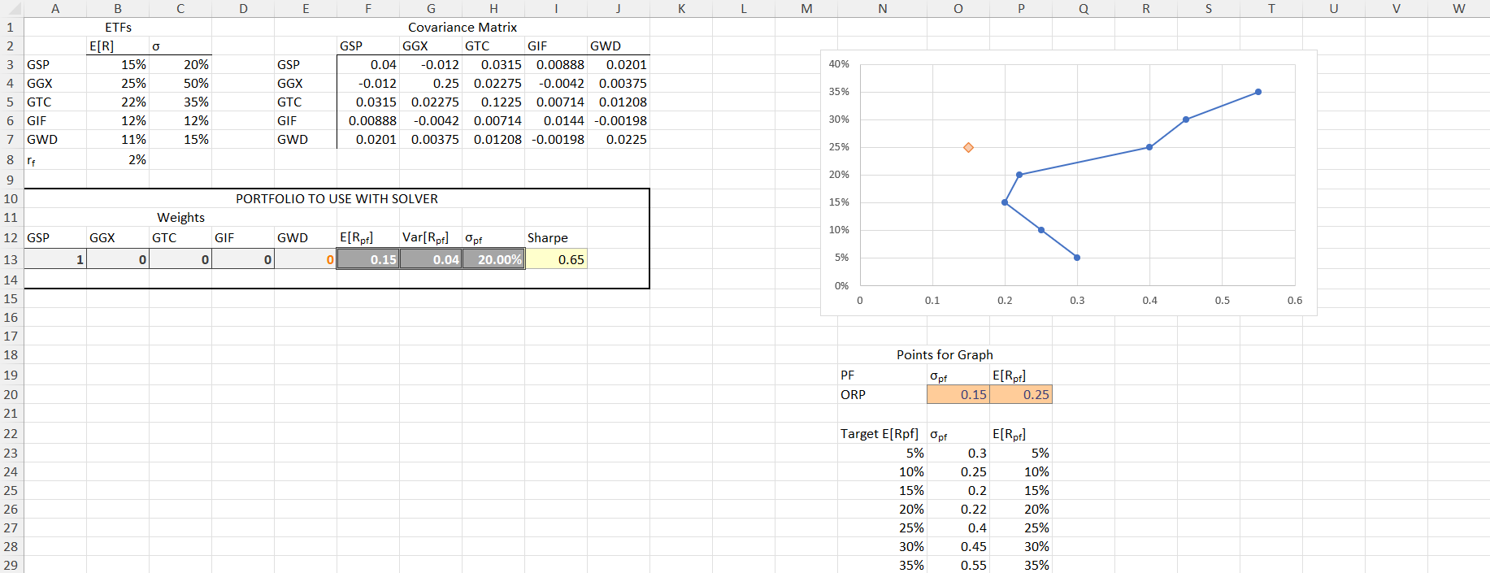Click GIF row label in covariance matrix
The width and height of the screenshot is (1490, 573).
[x=306, y=120]
